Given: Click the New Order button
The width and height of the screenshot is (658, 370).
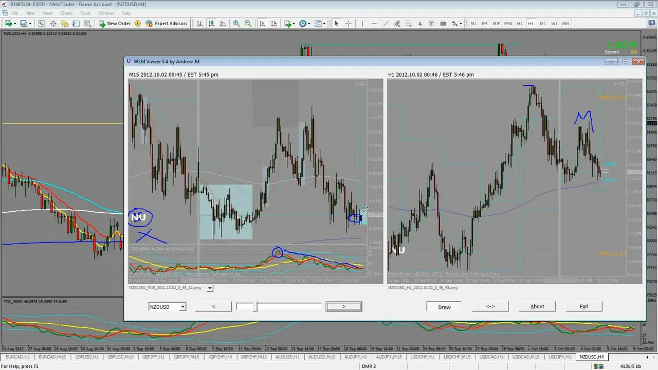Looking at the screenshot, I should [x=115, y=24].
